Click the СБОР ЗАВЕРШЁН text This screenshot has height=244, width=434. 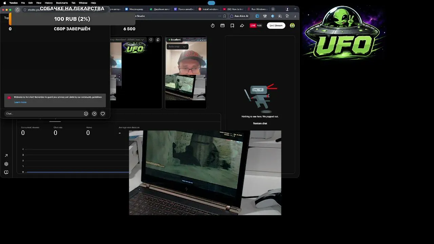coord(72,29)
